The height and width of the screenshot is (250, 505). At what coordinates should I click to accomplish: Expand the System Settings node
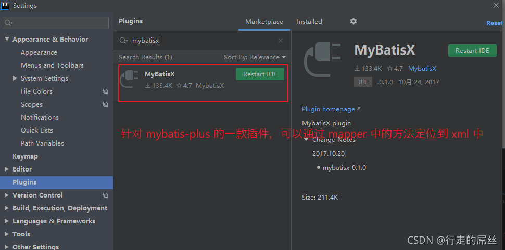tap(15, 78)
